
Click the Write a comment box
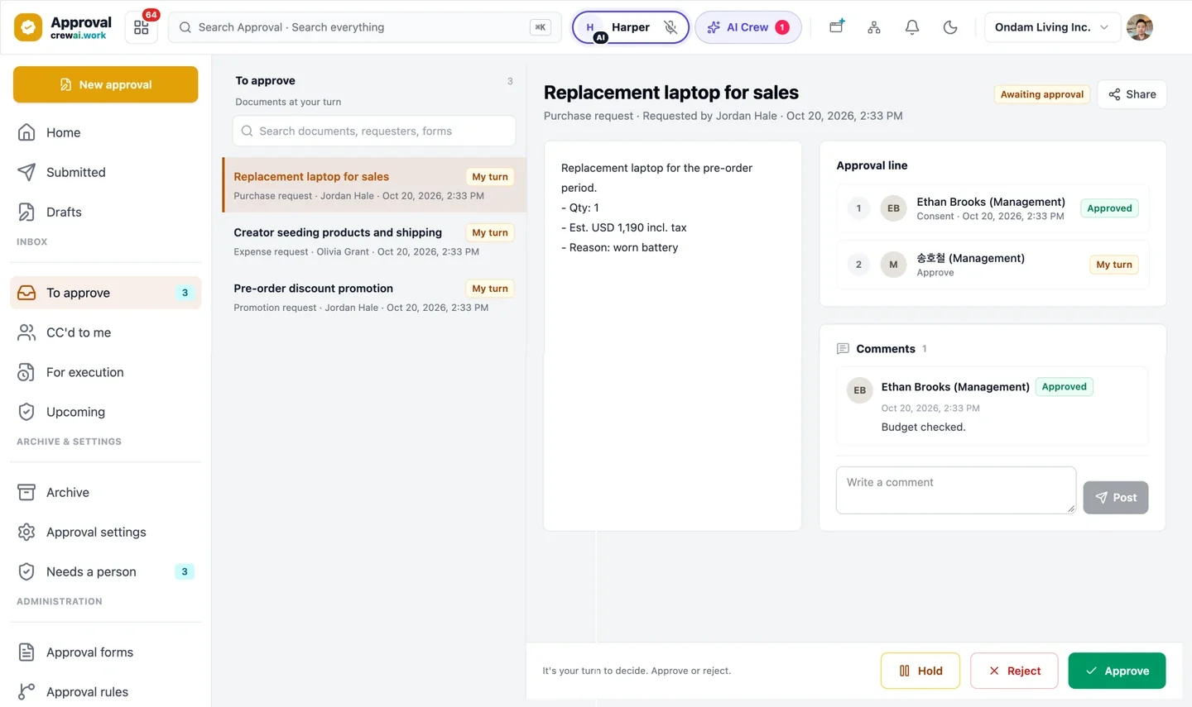click(956, 490)
